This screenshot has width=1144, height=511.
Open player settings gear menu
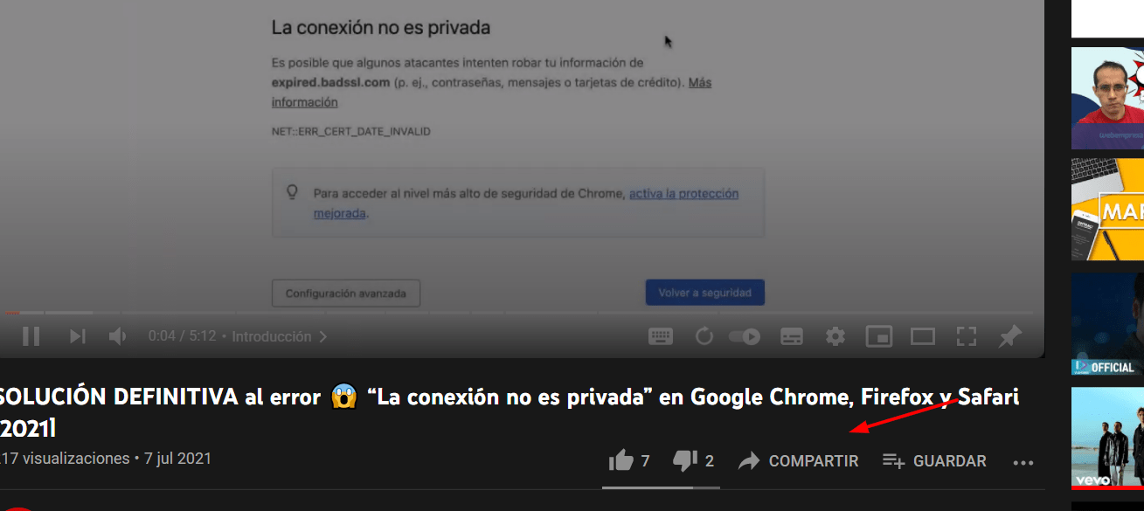coord(835,336)
